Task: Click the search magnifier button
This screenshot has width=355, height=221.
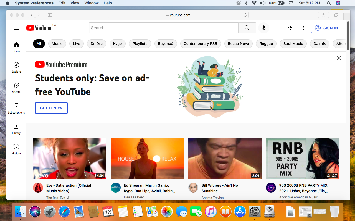Action: [x=247, y=28]
